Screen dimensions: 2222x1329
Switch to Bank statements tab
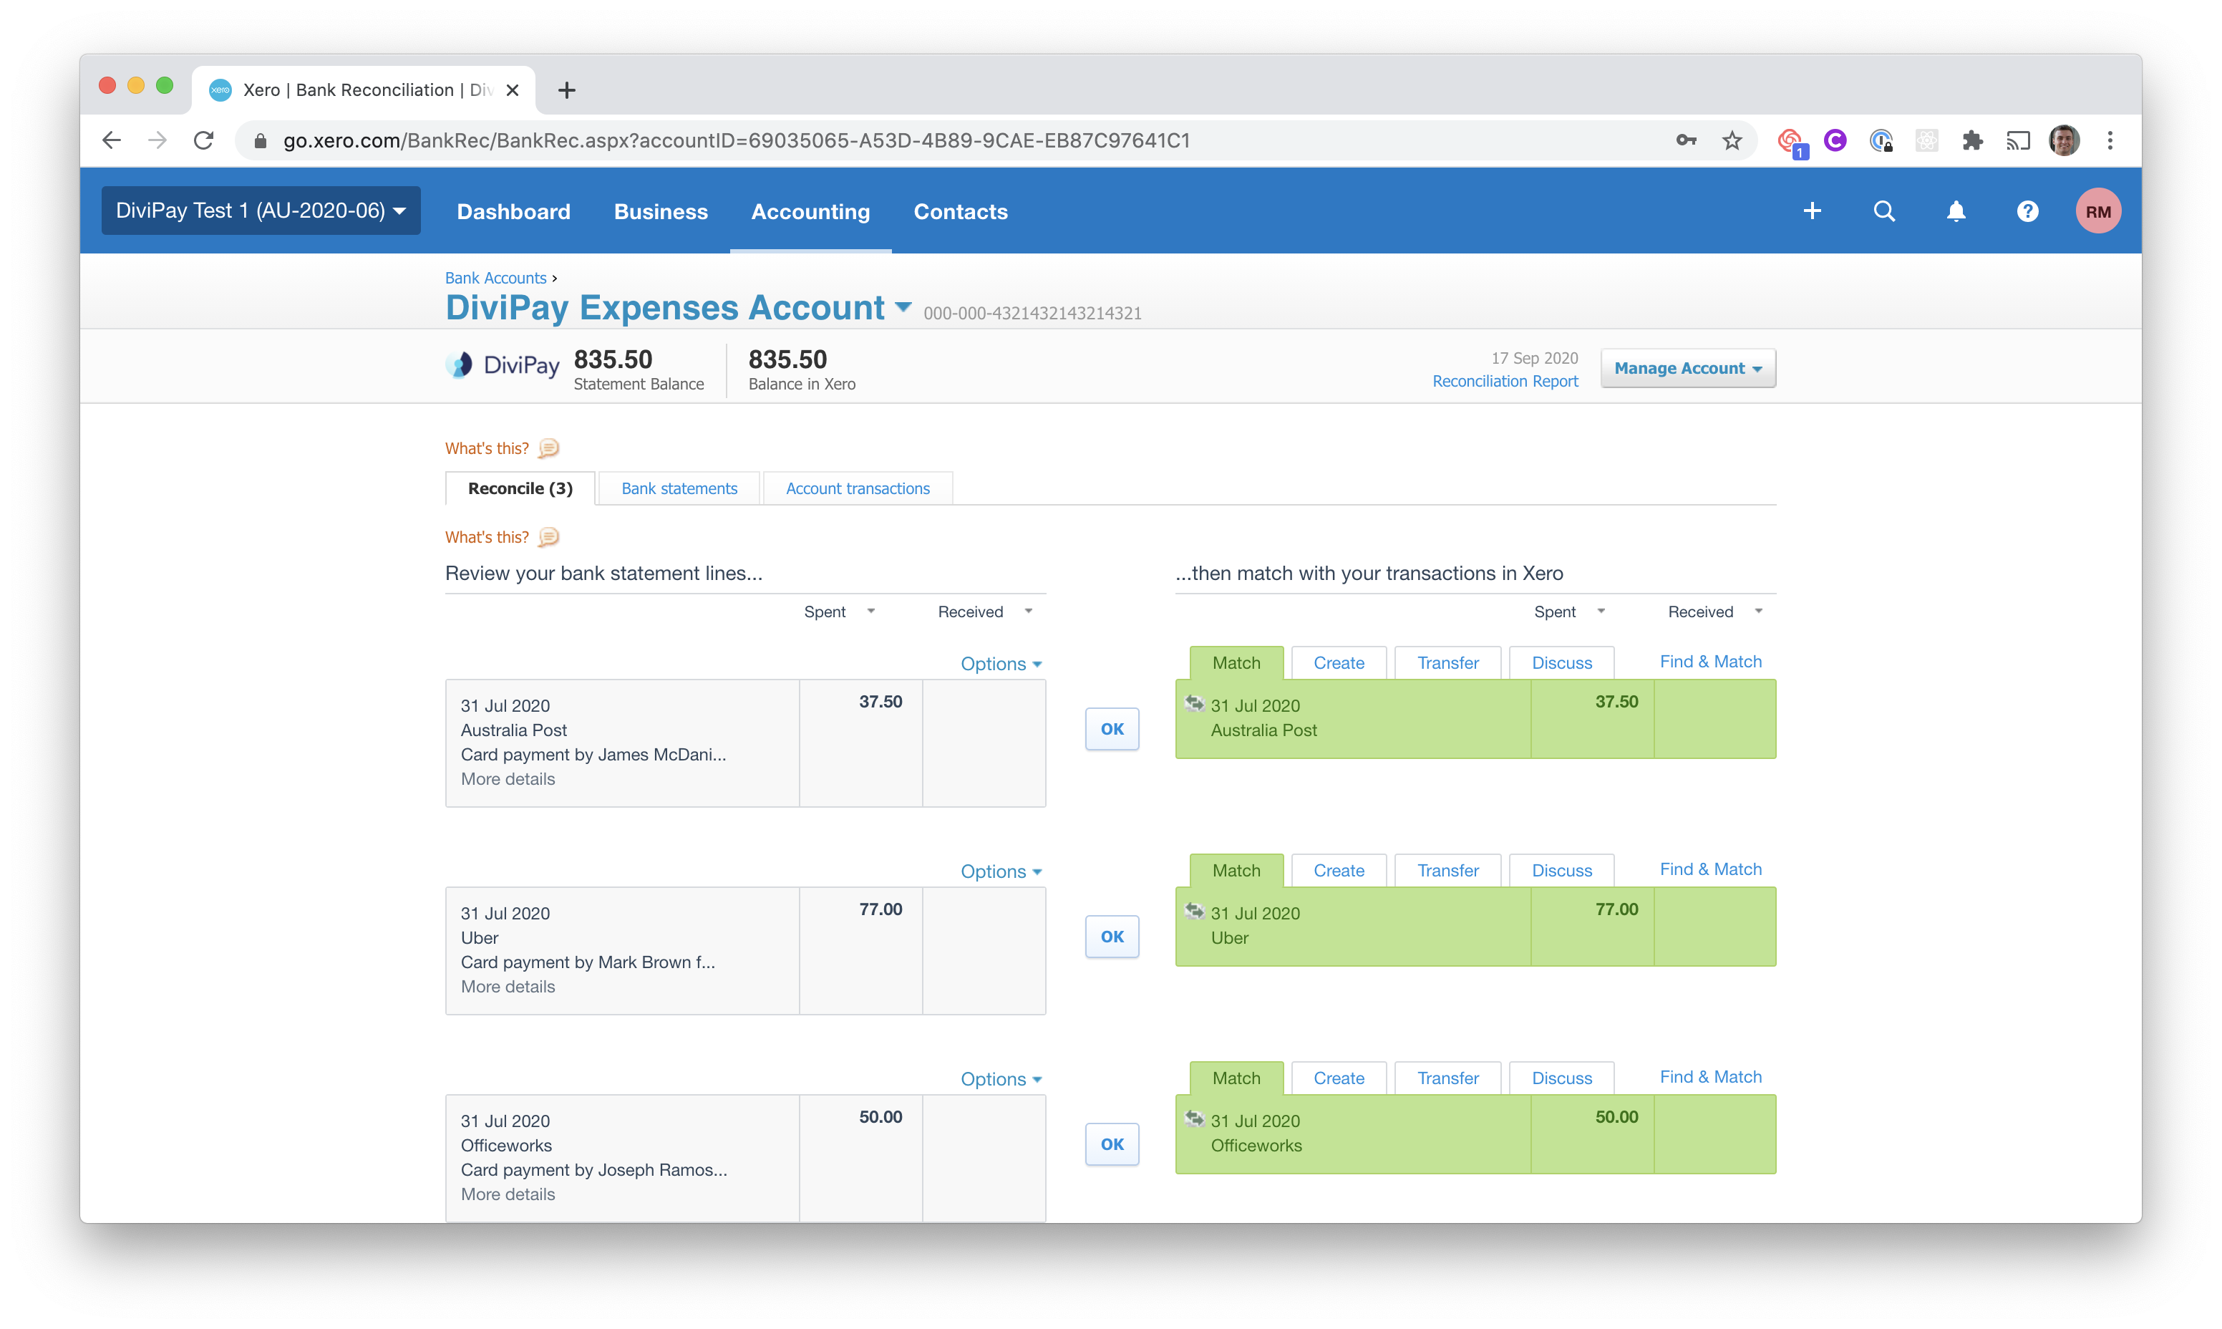[x=679, y=488]
